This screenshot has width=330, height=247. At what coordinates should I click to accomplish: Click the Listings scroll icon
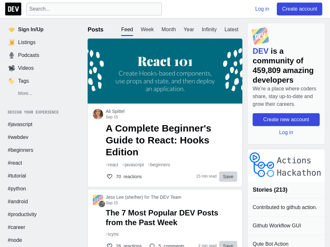[12, 42]
